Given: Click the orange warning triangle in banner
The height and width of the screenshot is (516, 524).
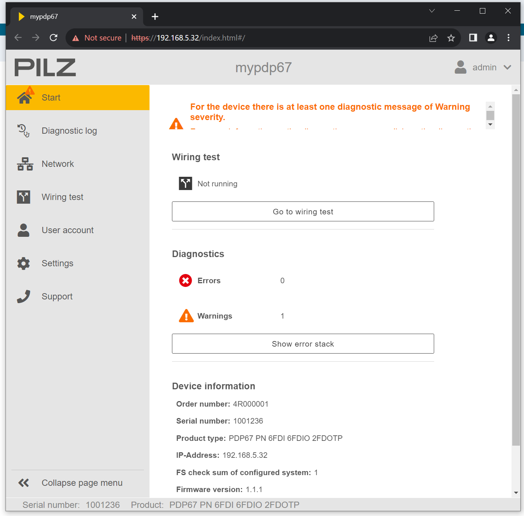Looking at the screenshot, I should click(x=176, y=124).
